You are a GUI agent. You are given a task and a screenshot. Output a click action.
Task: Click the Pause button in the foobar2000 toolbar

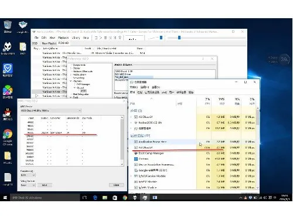pos(105,38)
